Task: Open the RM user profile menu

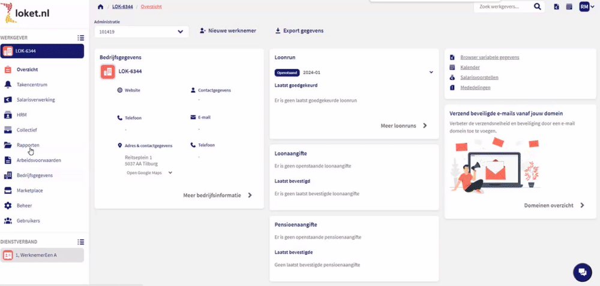Action: (586, 7)
